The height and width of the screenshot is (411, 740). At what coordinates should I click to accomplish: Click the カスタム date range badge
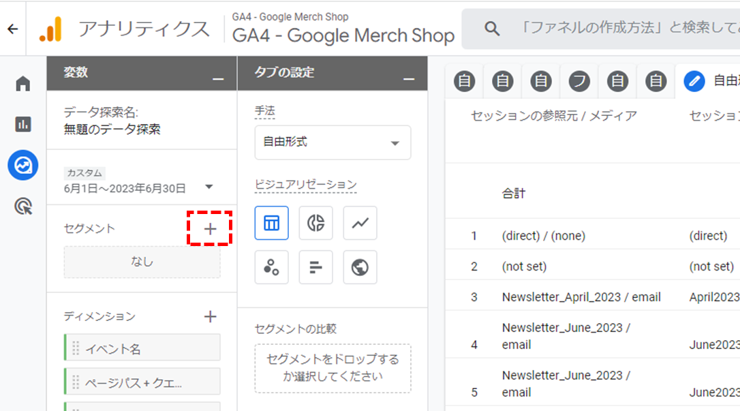point(84,172)
